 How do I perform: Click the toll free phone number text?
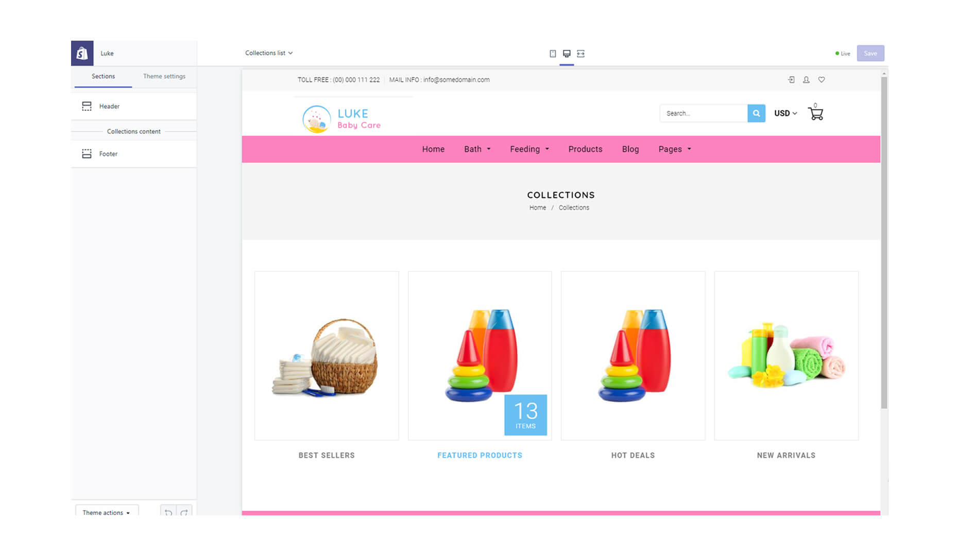[x=356, y=80]
